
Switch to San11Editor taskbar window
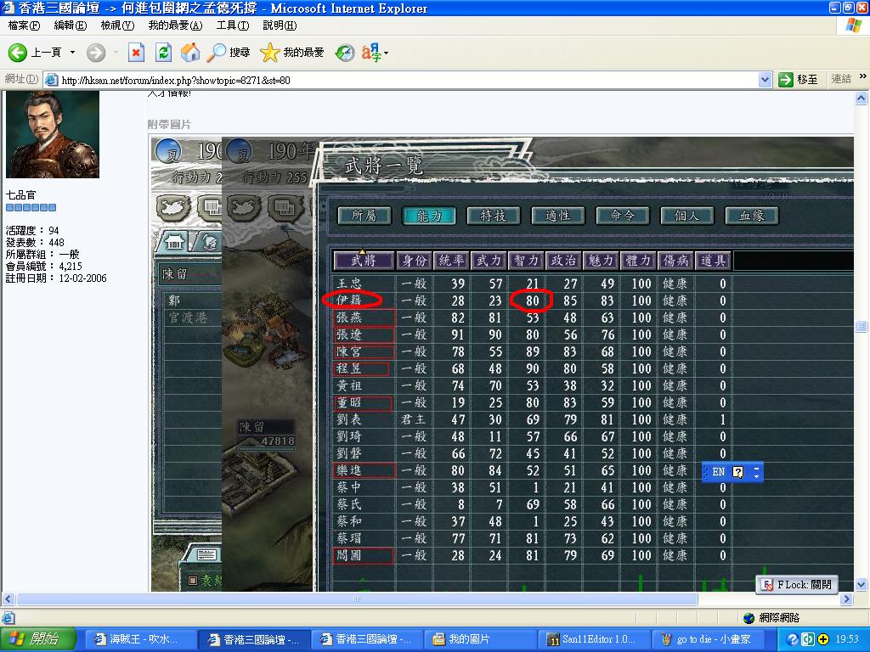click(592, 639)
